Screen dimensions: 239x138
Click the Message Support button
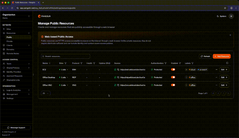pos(16,128)
